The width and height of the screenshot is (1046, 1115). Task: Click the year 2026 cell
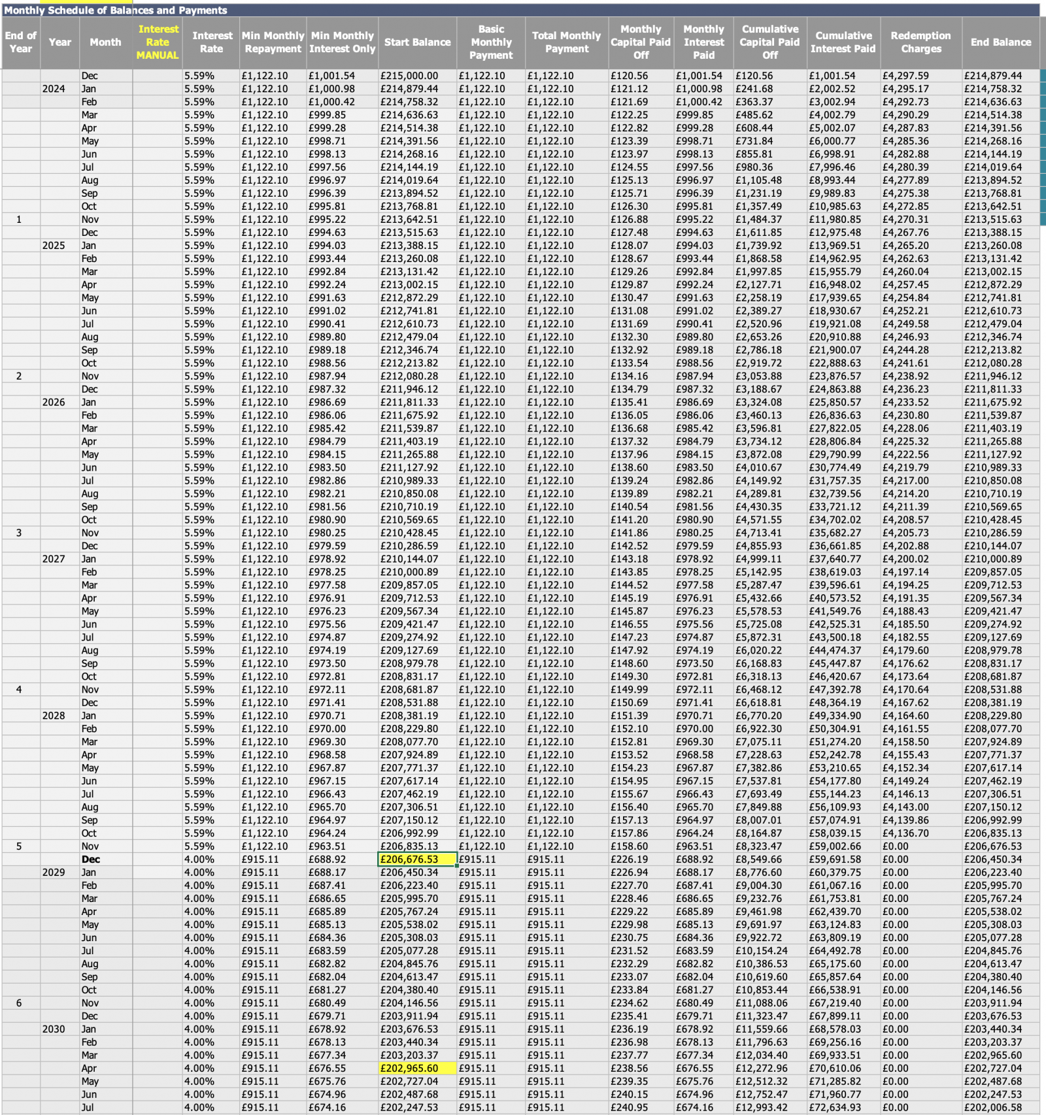[x=59, y=403]
